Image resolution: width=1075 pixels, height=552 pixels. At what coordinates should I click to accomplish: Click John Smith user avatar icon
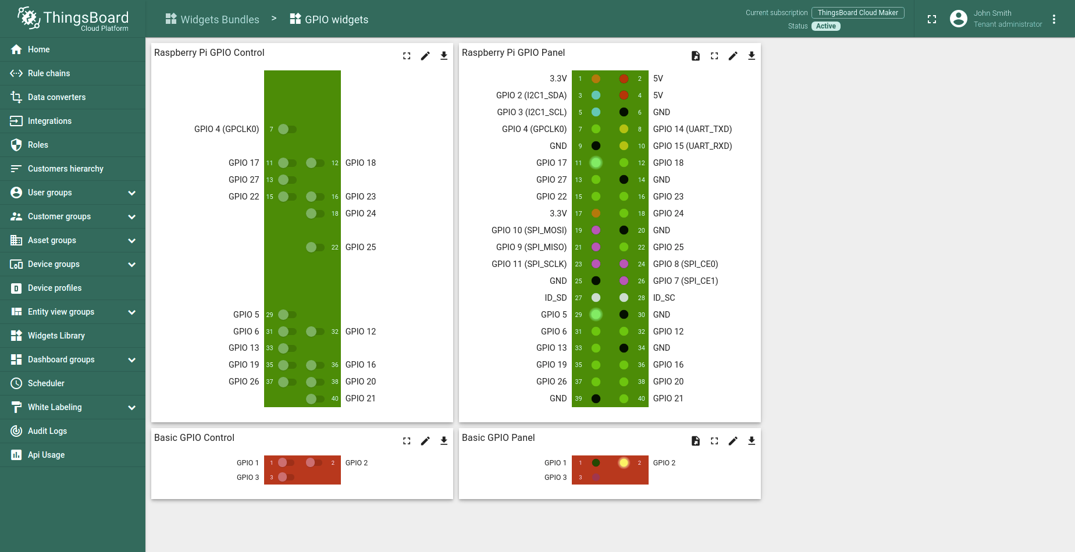click(959, 19)
